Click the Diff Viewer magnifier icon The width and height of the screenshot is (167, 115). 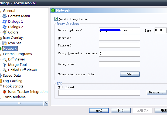click(5, 59)
